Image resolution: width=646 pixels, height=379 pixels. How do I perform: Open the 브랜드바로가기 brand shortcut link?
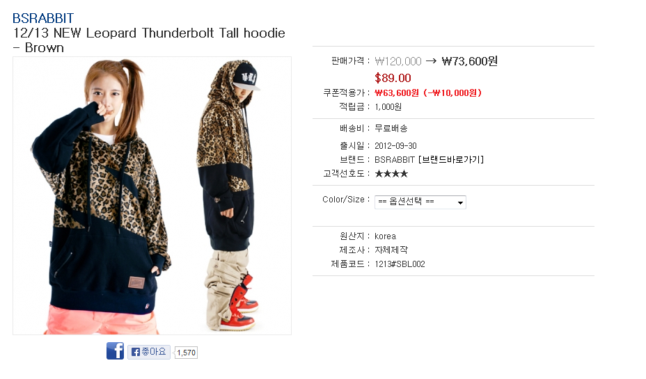450,160
